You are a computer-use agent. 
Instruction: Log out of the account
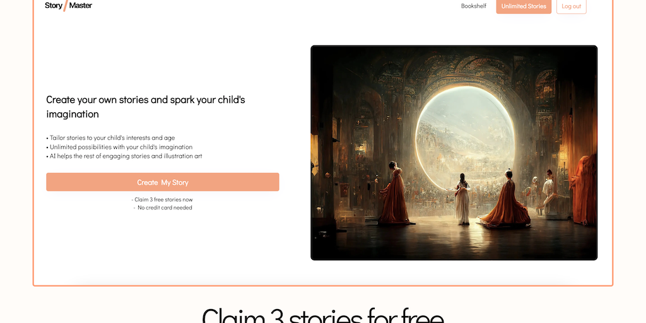(x=571, y=6)
